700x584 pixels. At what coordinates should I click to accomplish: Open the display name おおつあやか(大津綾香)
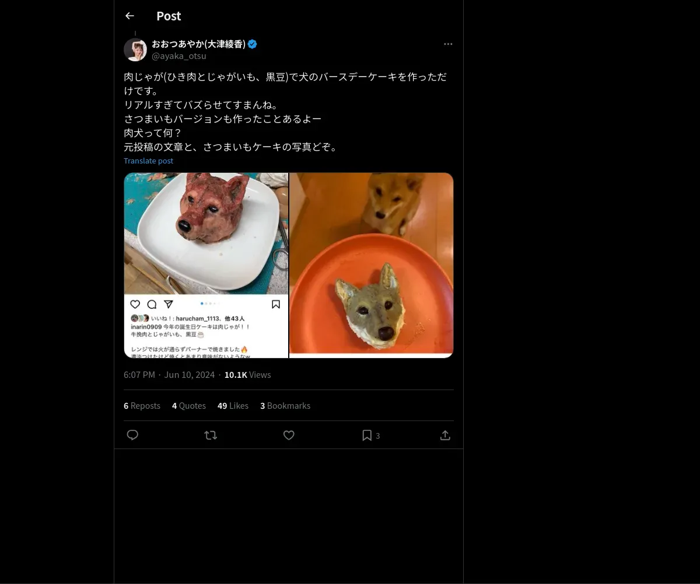click(x=198, y=44)
